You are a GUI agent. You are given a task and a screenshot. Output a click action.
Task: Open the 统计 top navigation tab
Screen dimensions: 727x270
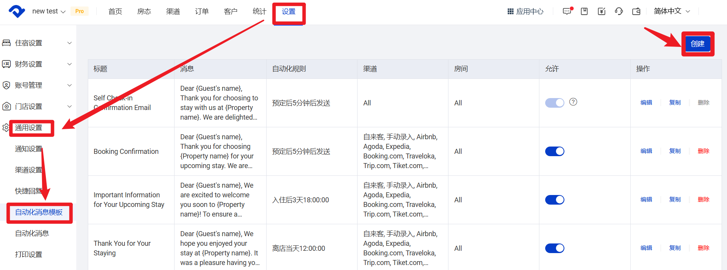260,12
